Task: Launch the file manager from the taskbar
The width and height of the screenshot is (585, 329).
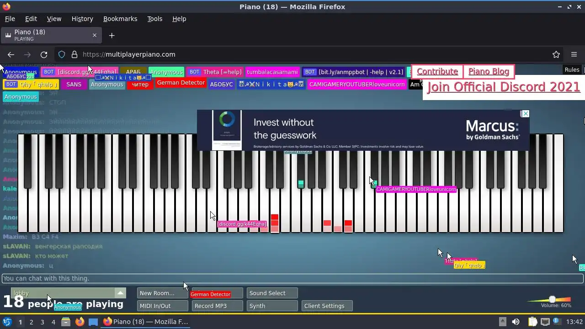Action: [x=65, y=322]
